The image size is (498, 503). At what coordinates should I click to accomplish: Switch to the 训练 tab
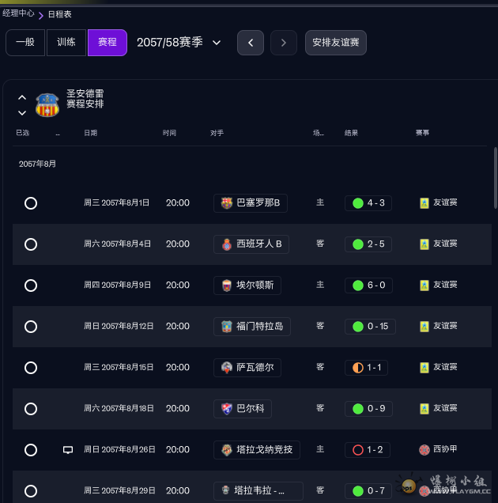click(x=66, y=43)
